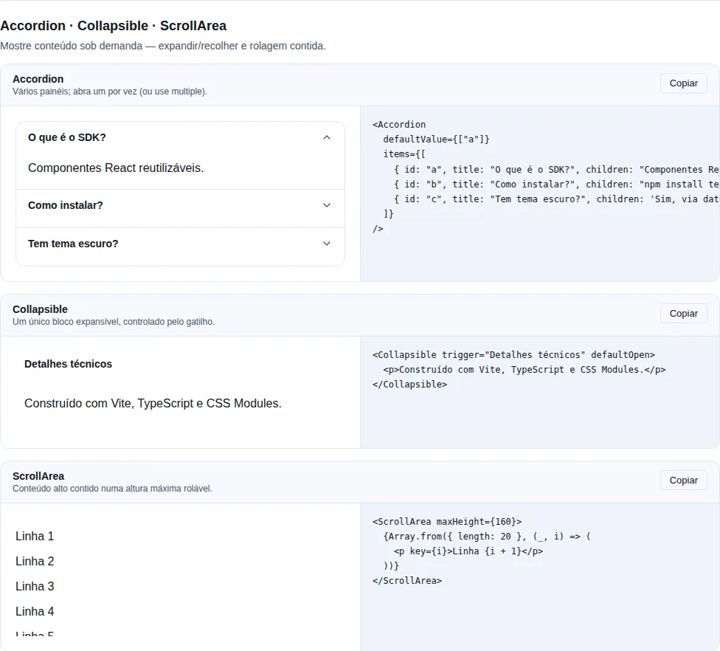Image resolution: width=720 pixels, height=651 pixels.
Task: Click the "Collapsible" card heading
Action: [x=40, y=309]
